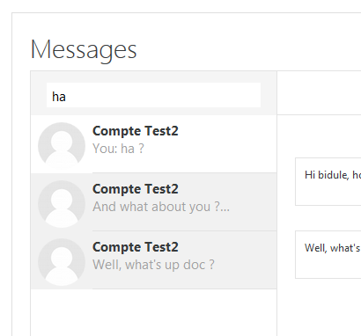
Task: Click the blank space right of "Well, what's up doc ?"
Action: coord(245,265)
